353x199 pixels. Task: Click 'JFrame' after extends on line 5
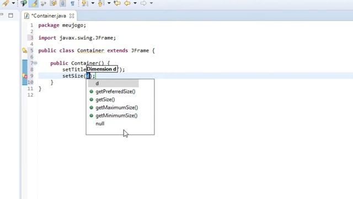tap(140, 50)
